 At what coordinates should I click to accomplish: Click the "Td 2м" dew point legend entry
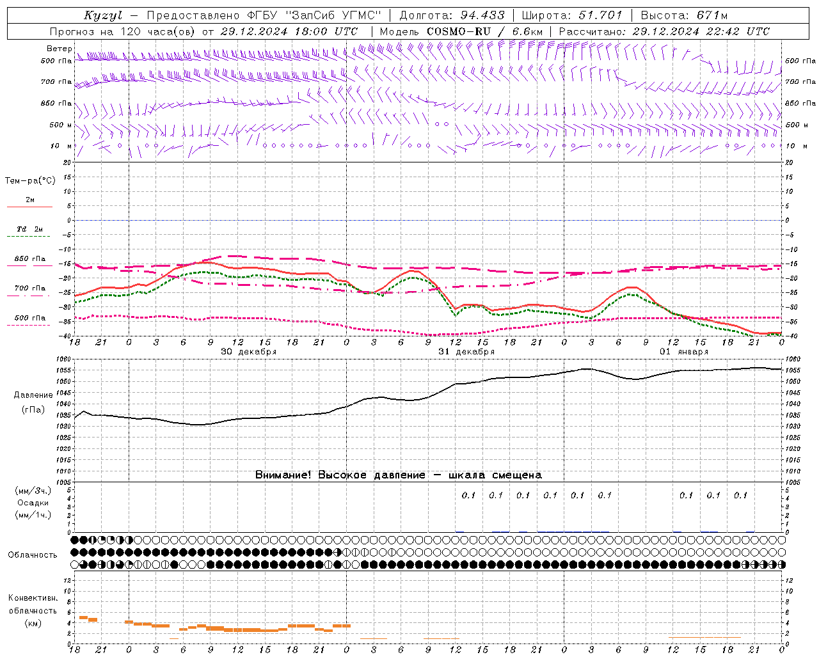pos(29,232)
